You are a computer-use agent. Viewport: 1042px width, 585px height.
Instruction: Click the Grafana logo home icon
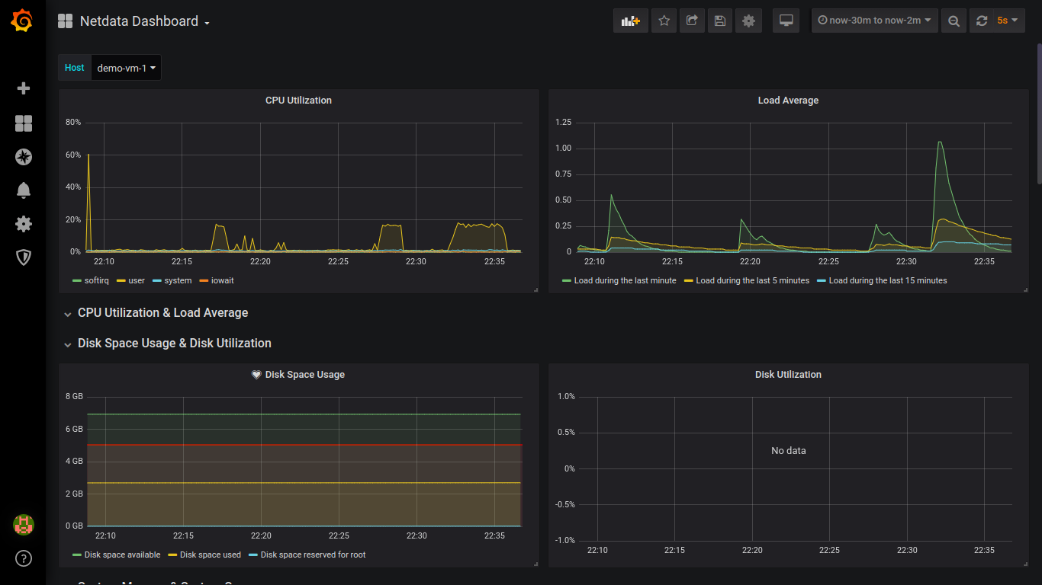coord(22,21)
